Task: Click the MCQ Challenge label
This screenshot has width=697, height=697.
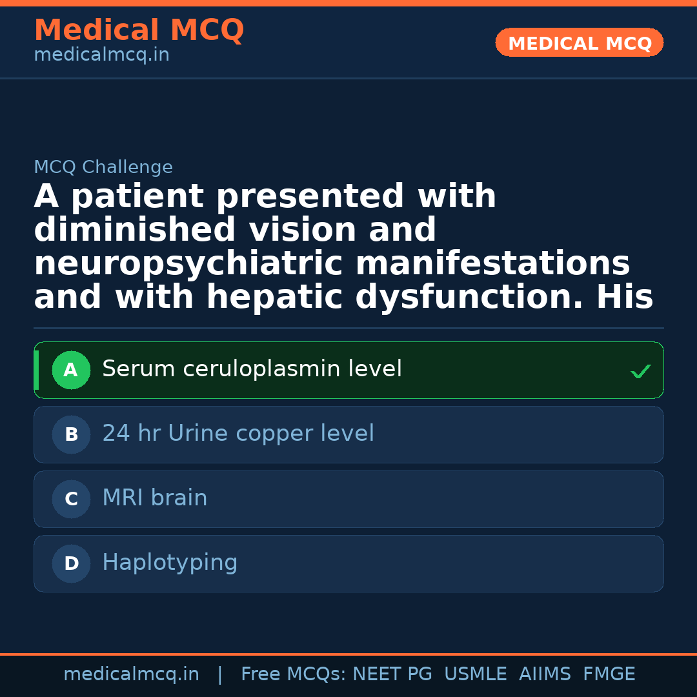Action: point(103,168)
